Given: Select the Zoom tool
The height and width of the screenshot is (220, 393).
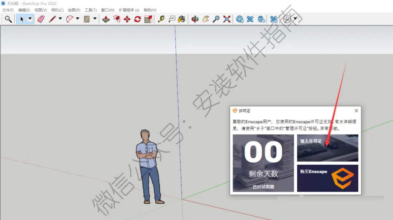Looking at the screenshot, I should coord(216,19).
